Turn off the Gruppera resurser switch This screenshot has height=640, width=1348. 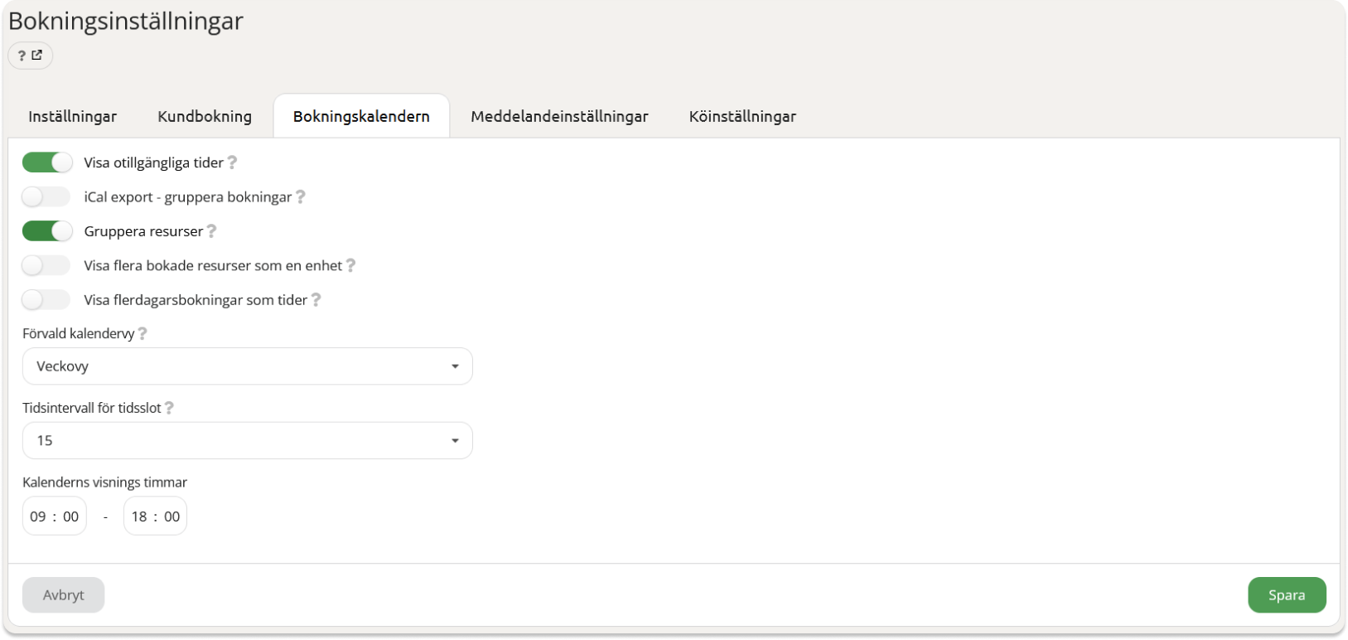click(x=47, y=231)
